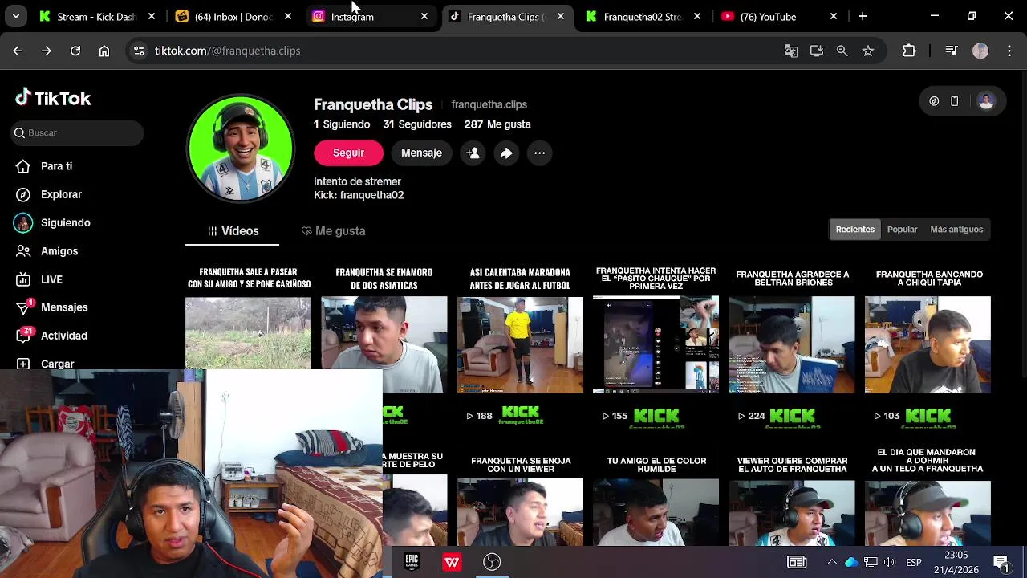Click the add friend person icon
1027x578 pixels.
coord(473,153)
